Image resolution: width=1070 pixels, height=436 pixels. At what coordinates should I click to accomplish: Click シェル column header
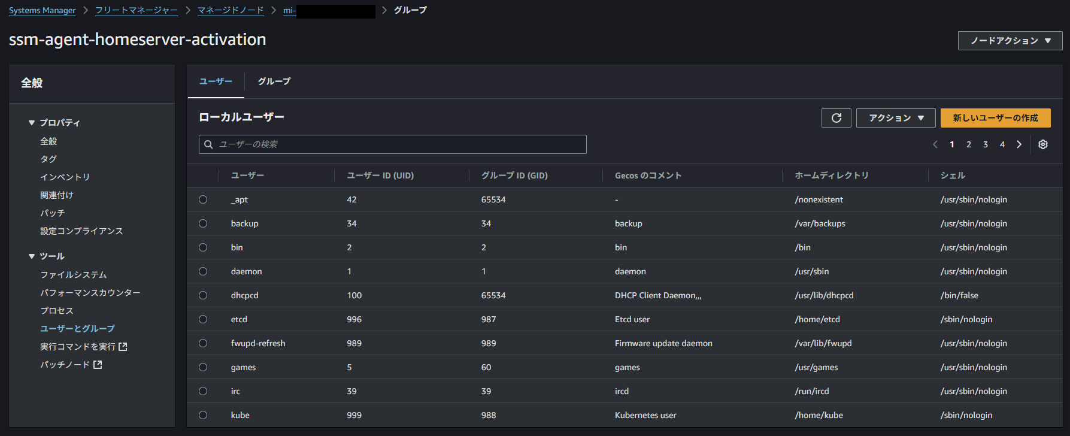pos(953,175)
